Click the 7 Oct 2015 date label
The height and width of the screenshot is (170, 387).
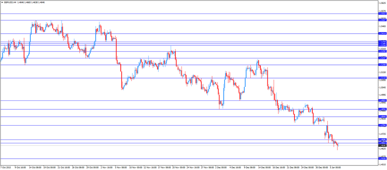coord(5,167)
